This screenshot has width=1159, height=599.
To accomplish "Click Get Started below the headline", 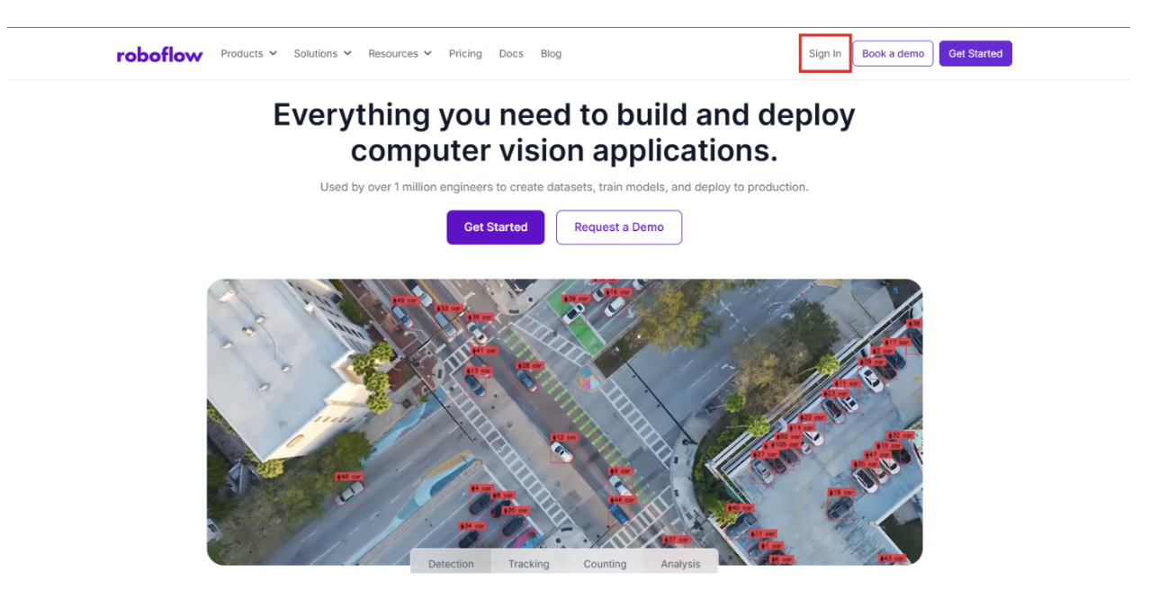I will point(495,228).
